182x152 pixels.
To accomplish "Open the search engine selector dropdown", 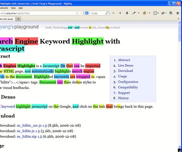I will click(x=89, y=13).
